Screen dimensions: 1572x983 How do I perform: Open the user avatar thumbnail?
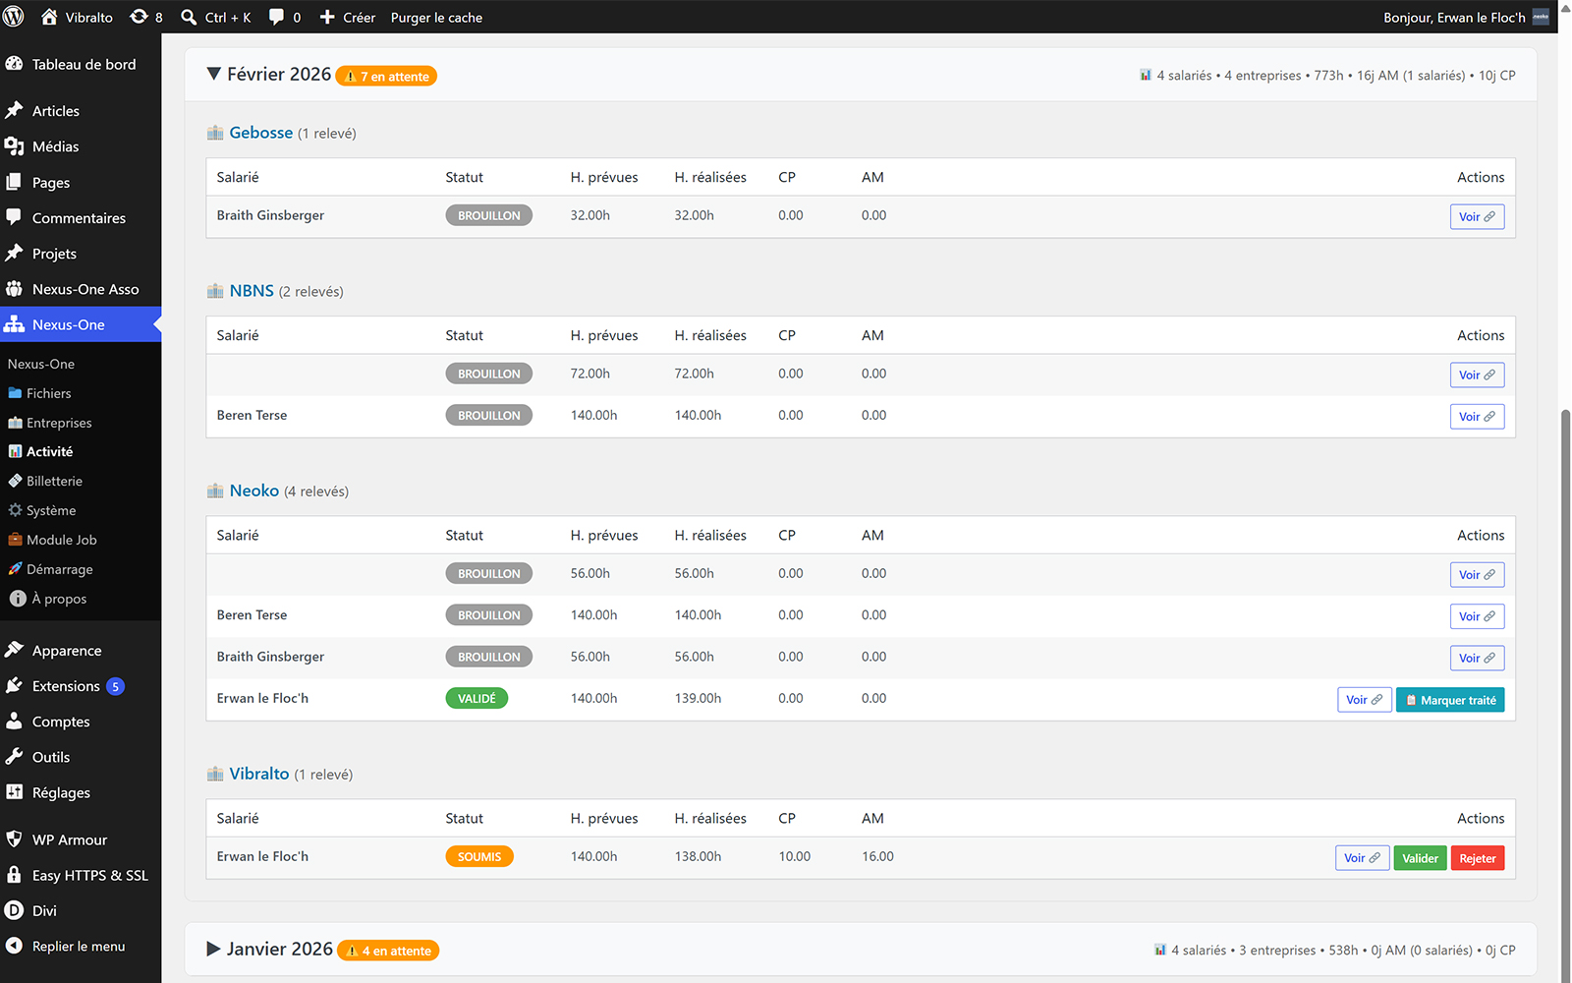point(1541,17)
